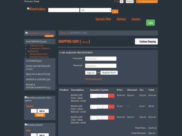182x136 pixels.
Task: Click the $8.00 total cell
Action: click(151, 106)
